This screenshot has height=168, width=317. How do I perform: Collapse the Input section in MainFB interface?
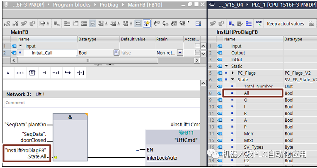coord(20,46)
